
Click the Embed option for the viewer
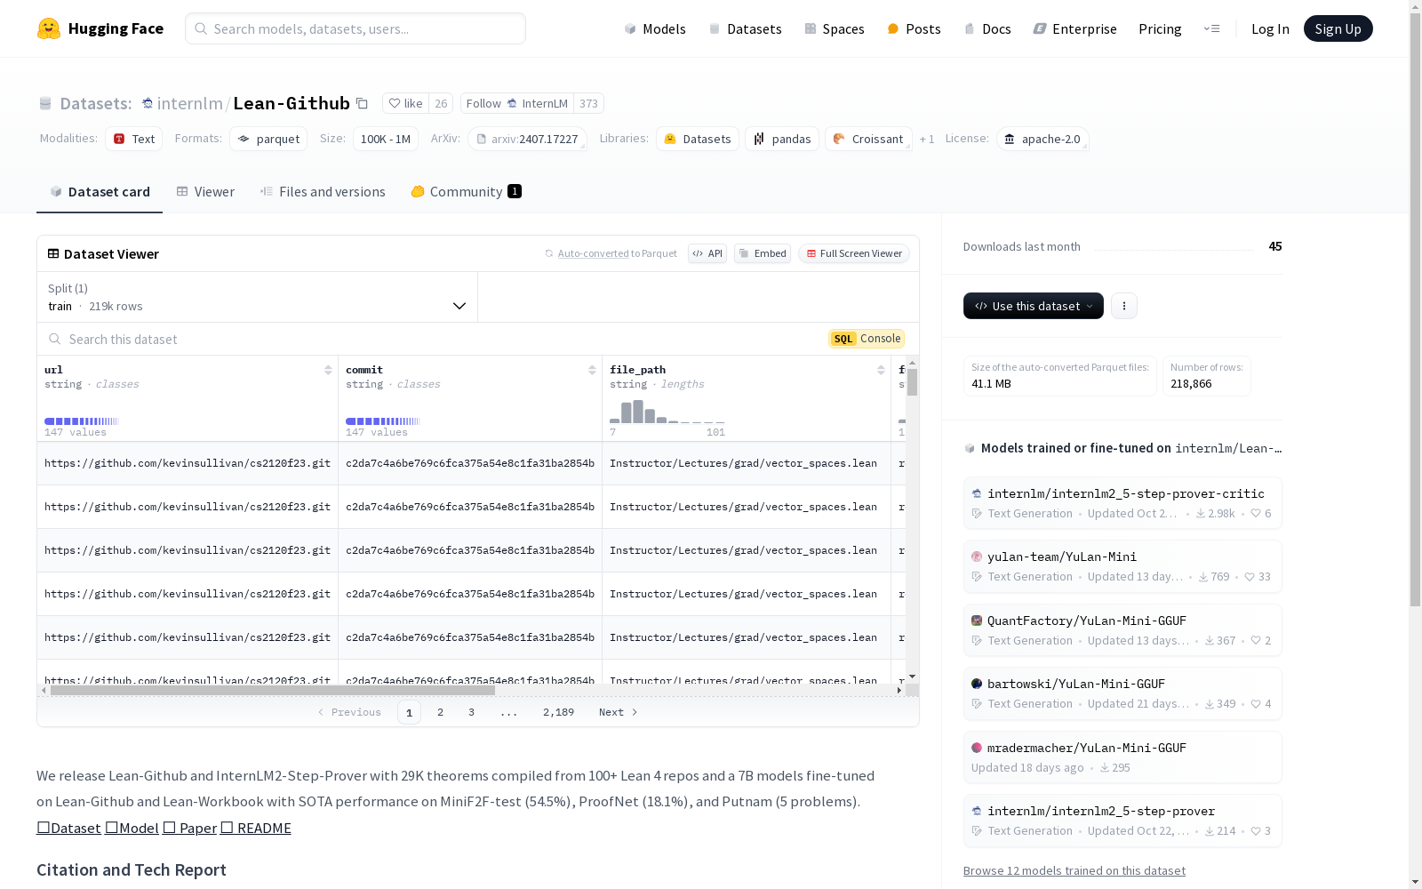coord(762,253)
